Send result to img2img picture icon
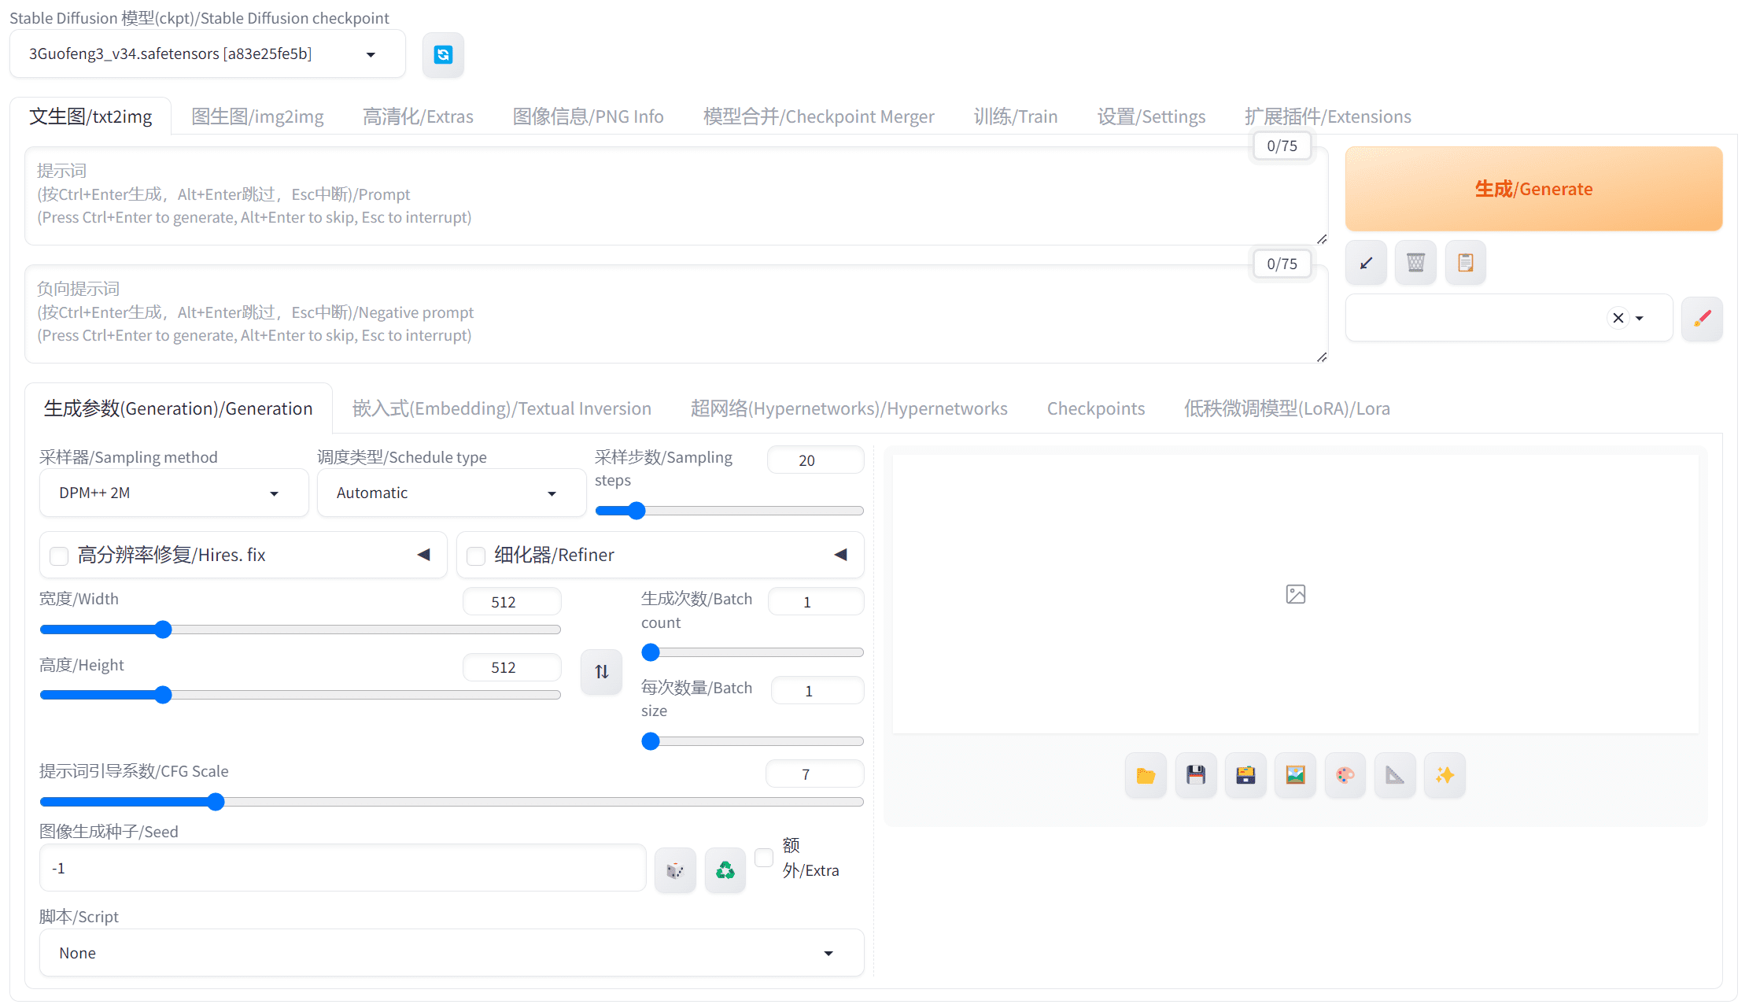Screen dimensions: 1749x1008 tap(1295, 775)
